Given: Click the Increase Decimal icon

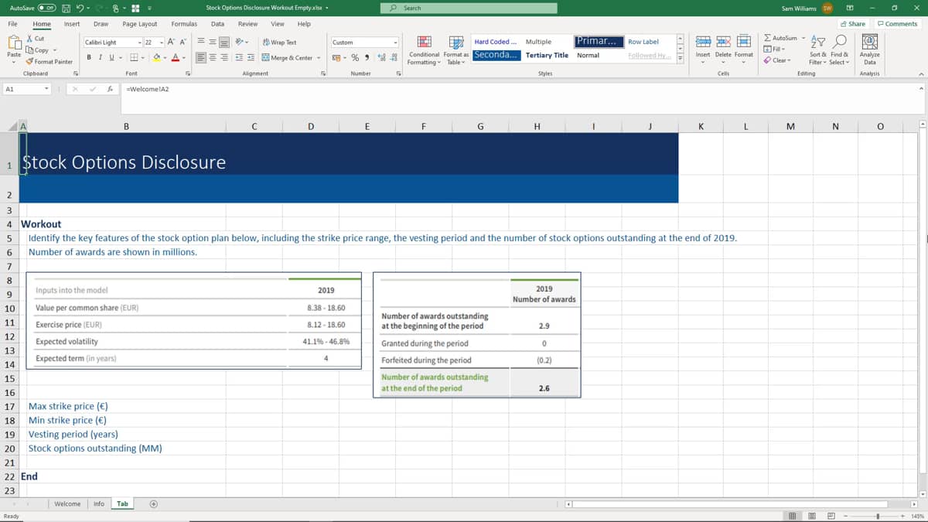Looking at the screenshot, I should (383, 58).
